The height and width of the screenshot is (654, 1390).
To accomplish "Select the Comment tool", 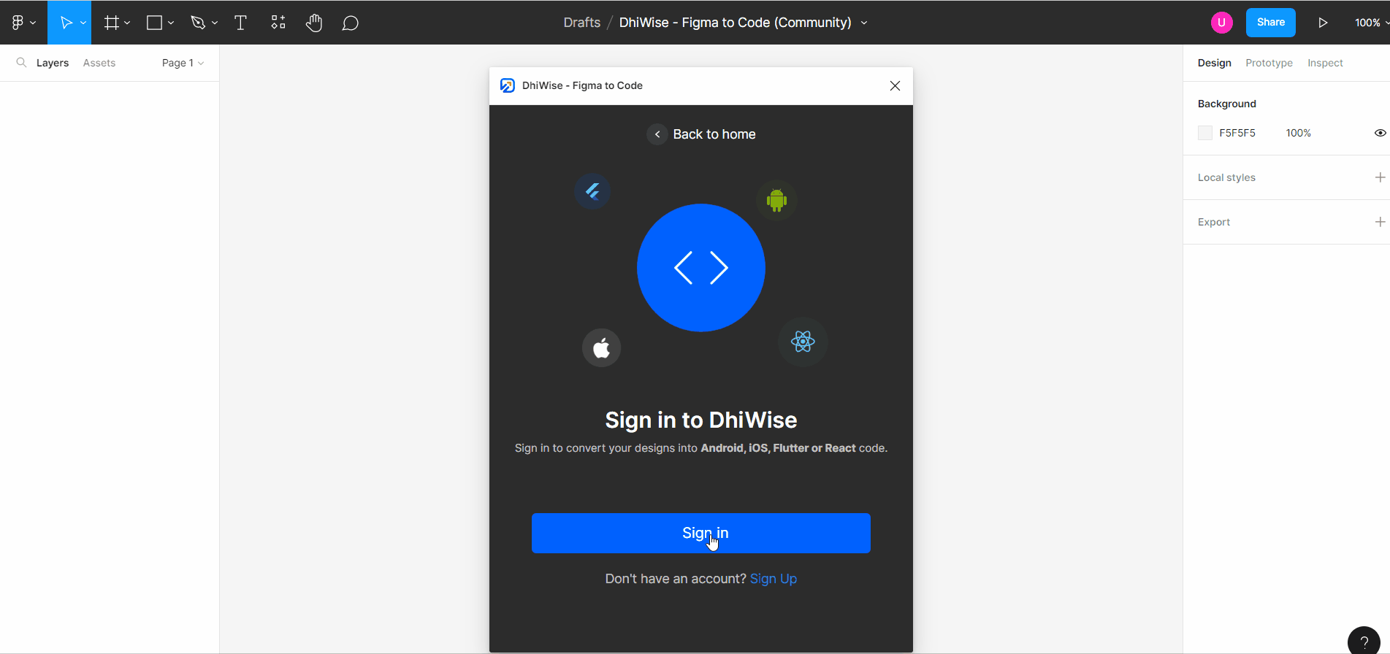I will (351, 23).
